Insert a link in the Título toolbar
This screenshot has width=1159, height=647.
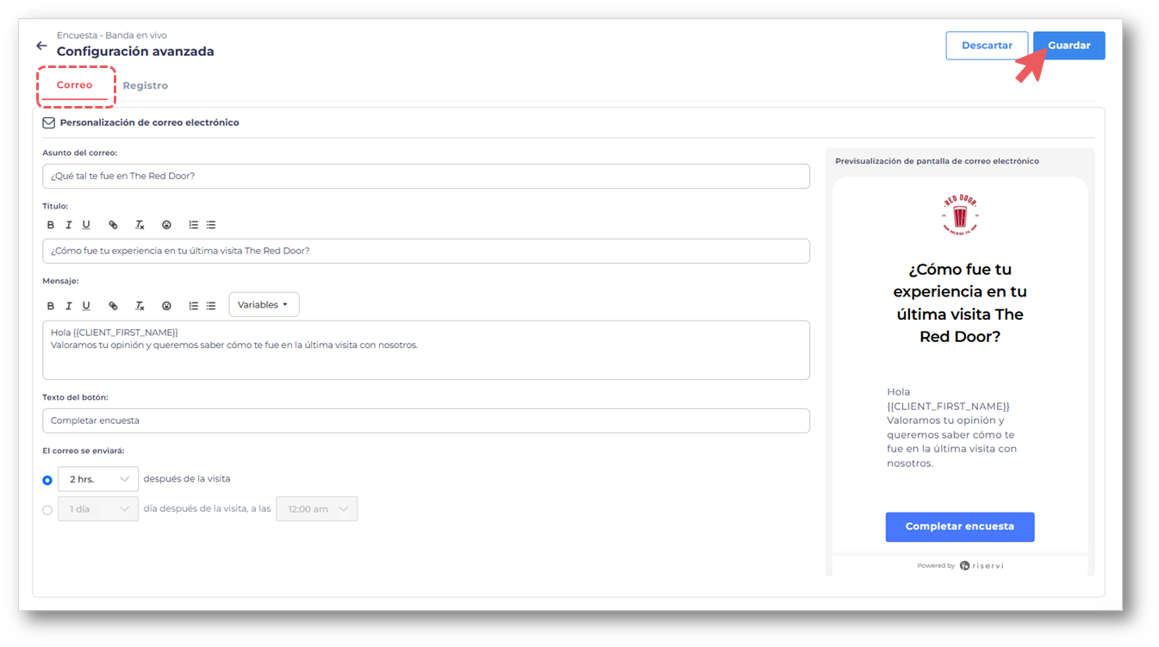(x=113, y=225)
